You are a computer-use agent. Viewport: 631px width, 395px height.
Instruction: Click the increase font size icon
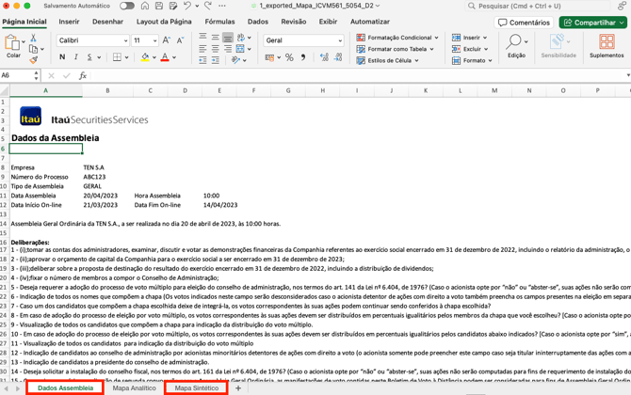click(166, 40)
